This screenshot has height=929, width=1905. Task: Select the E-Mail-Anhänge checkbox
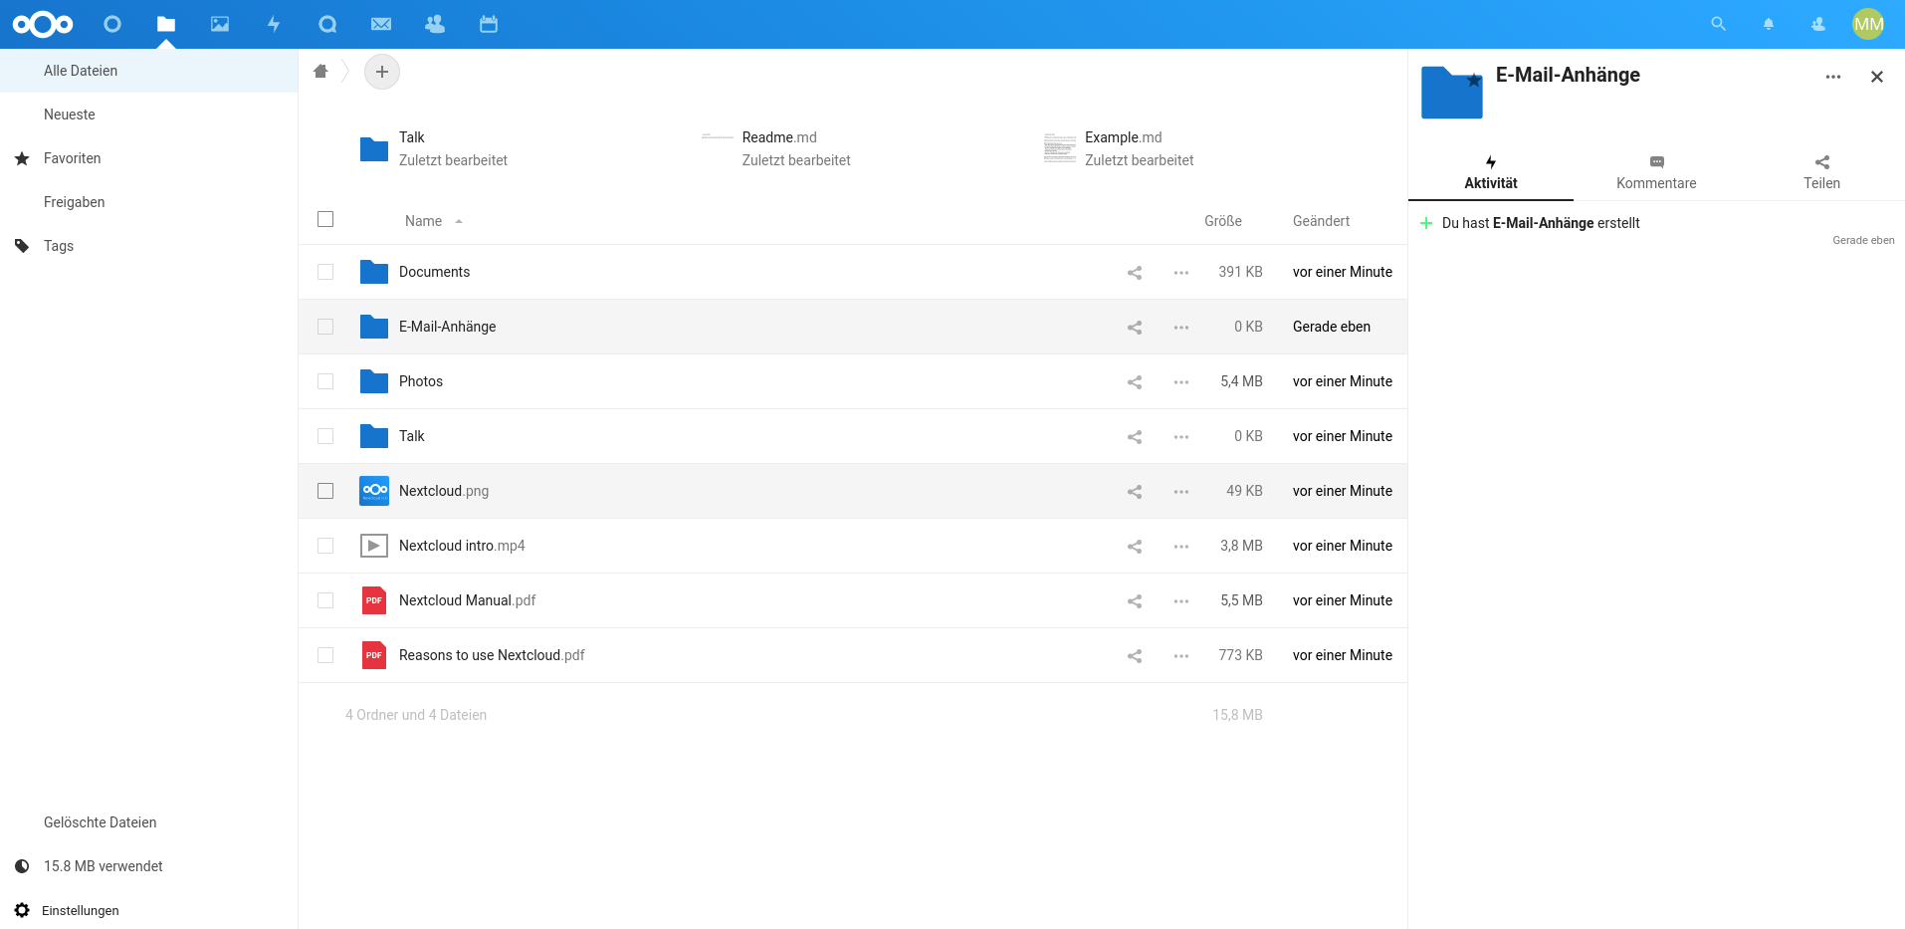pos(325,327)
